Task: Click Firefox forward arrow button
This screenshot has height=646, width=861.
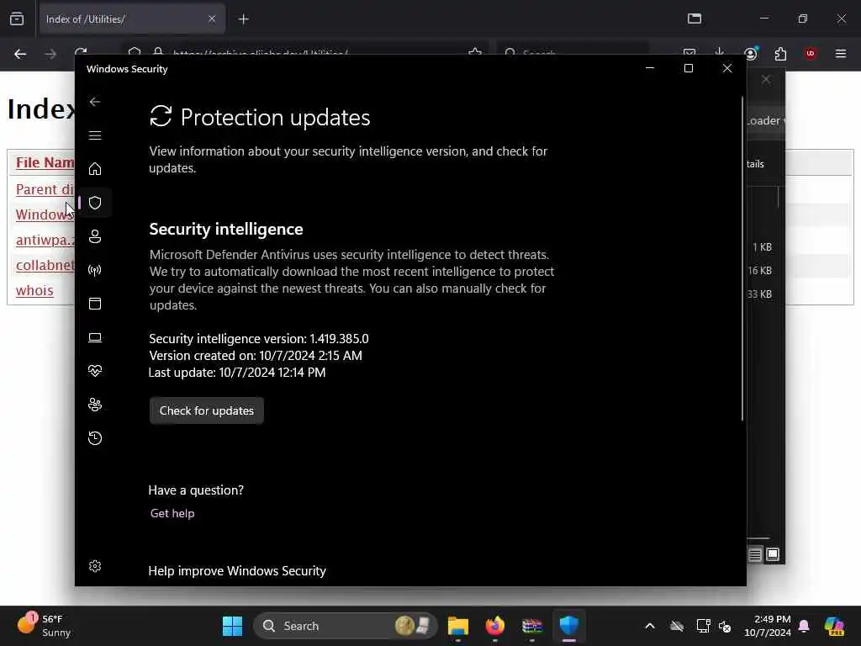Action: click(x=50, y=54)
